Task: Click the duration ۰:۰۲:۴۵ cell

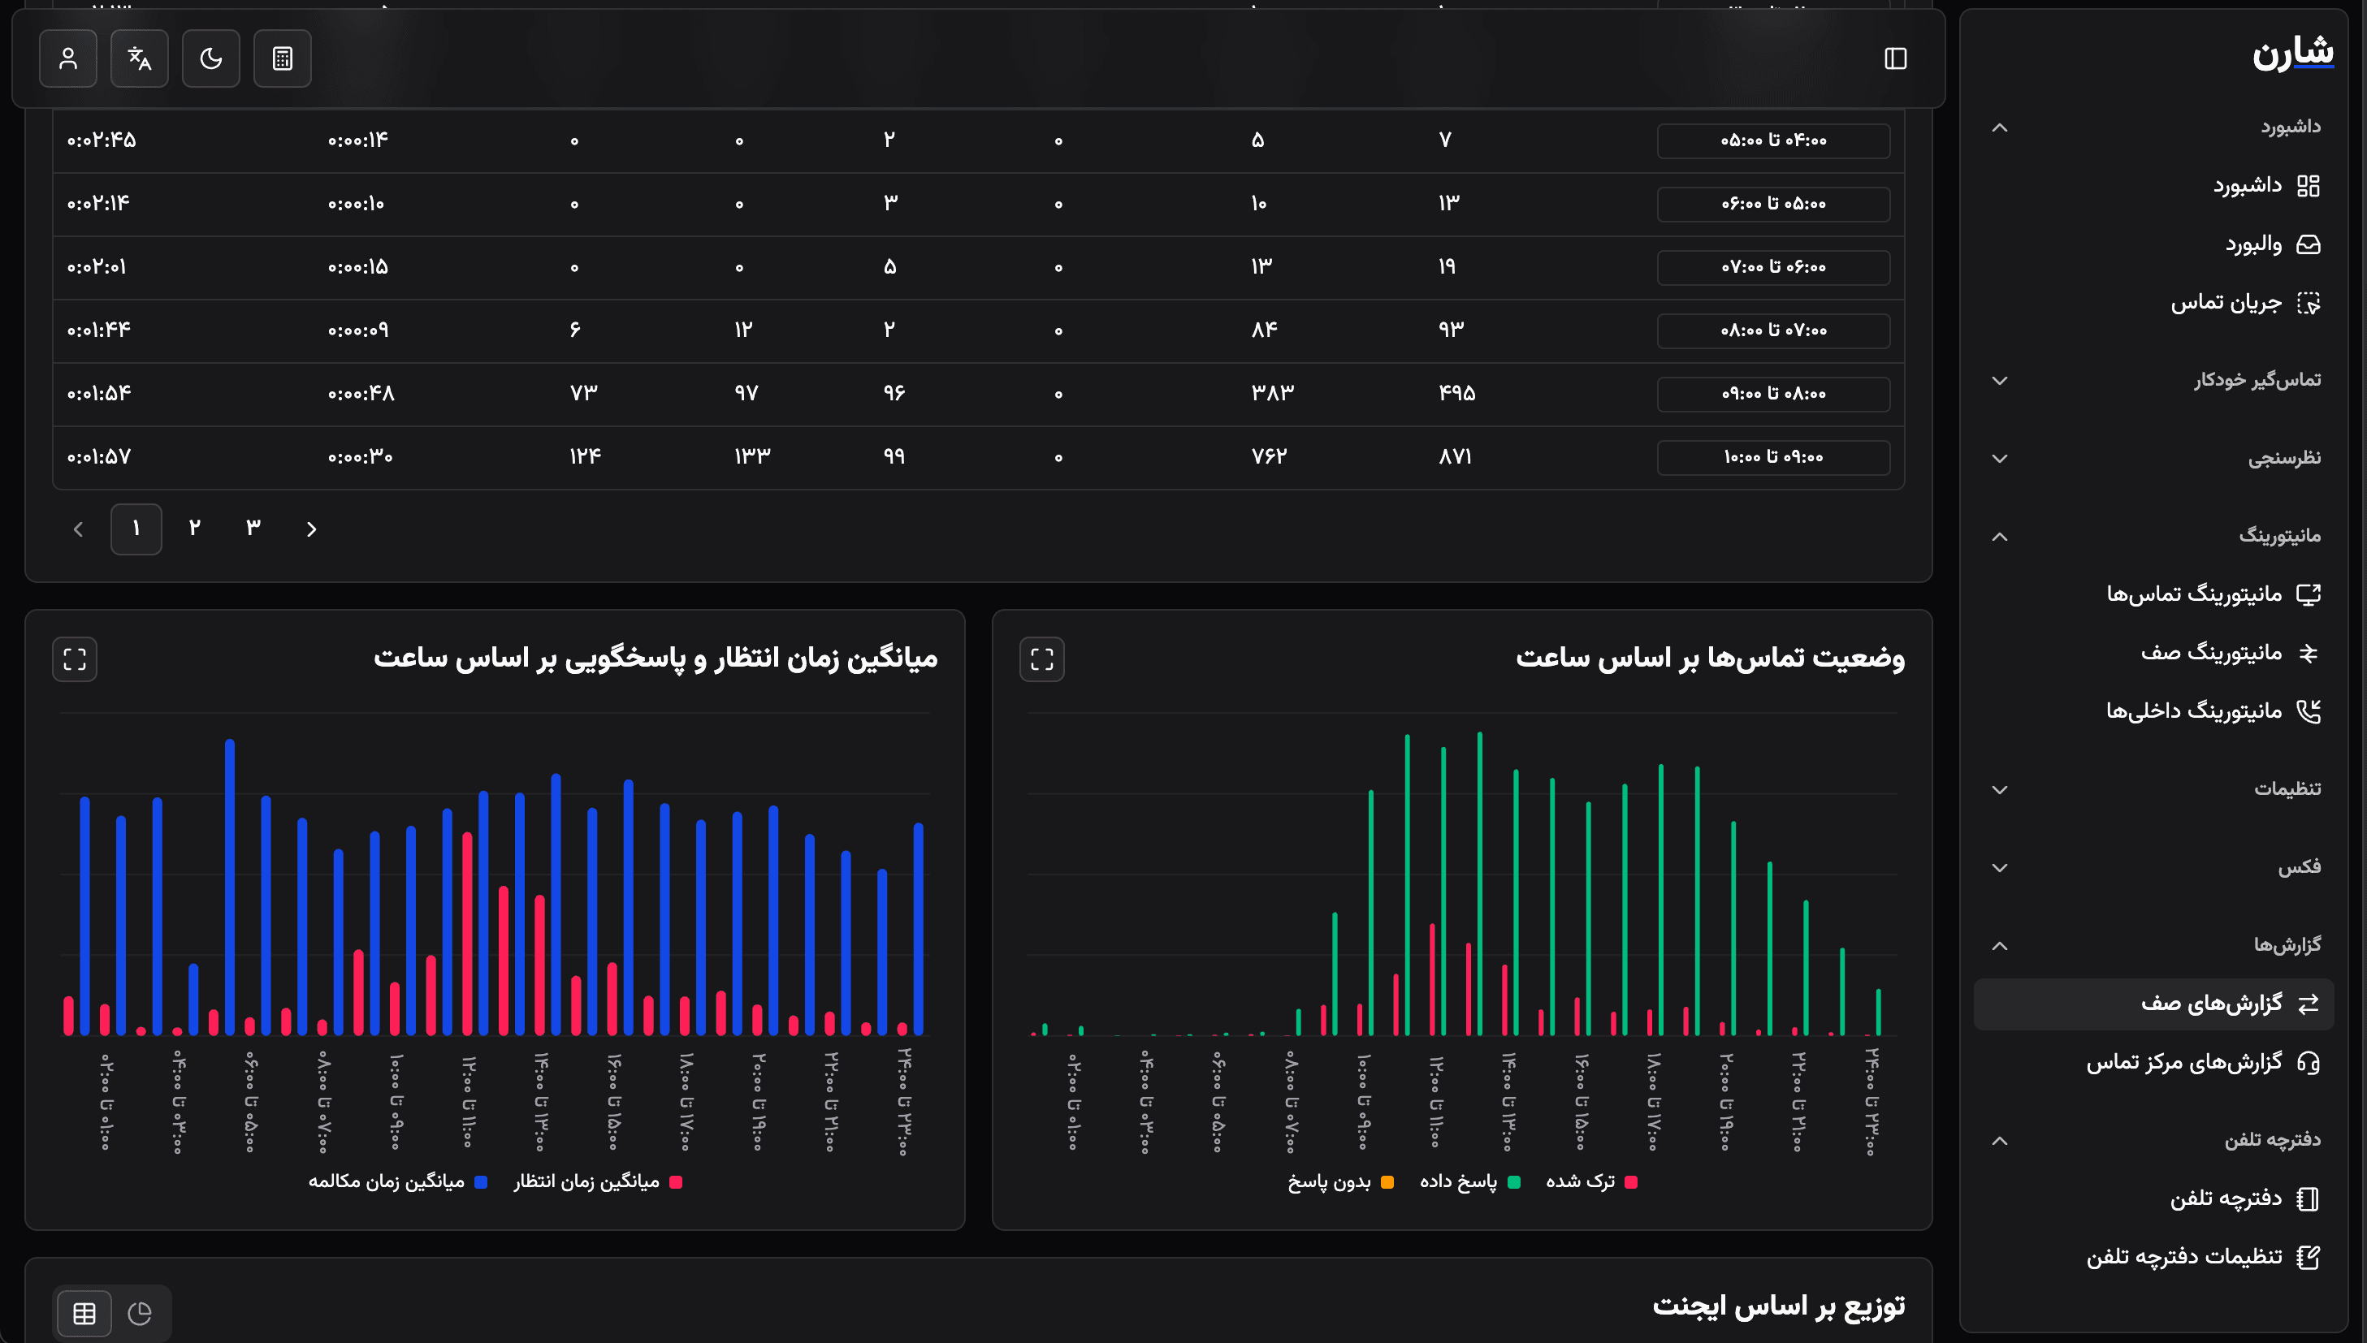Action: click(102, 140)
